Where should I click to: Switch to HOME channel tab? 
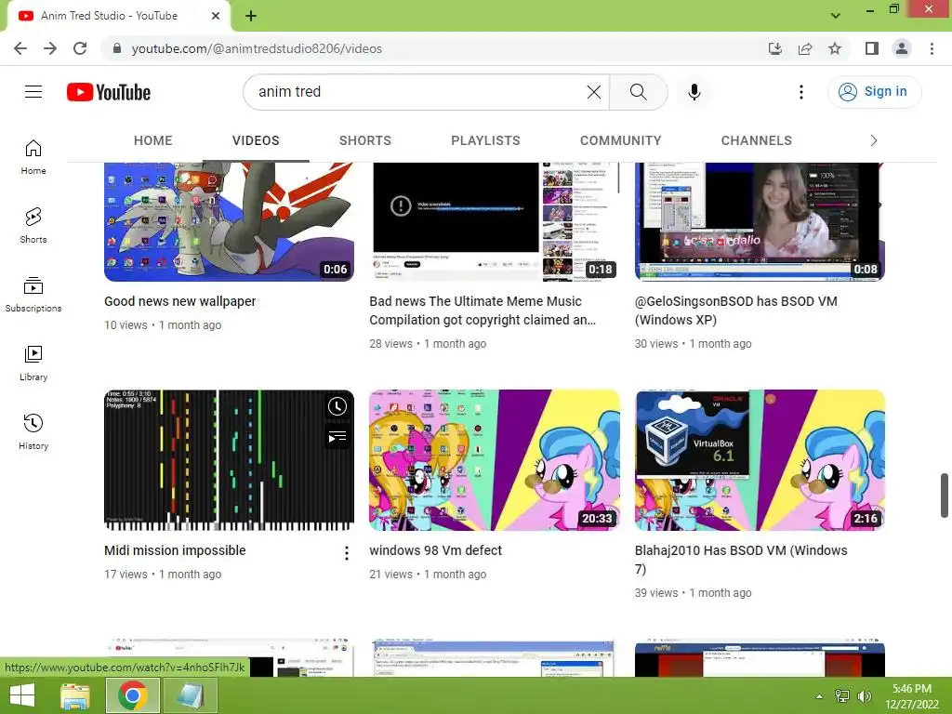pos(153,140)
